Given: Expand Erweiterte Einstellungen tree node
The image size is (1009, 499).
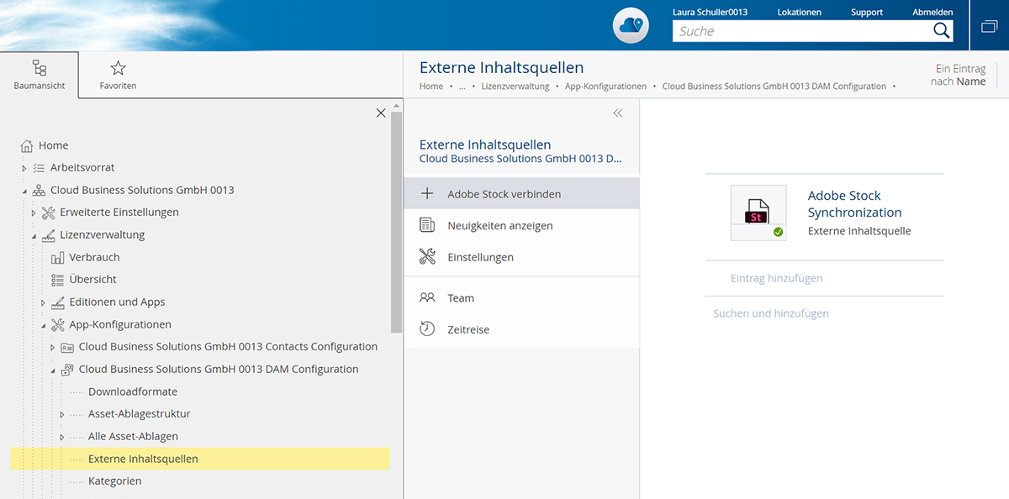Looking at the screenshot, I should [x=34, y=213].
